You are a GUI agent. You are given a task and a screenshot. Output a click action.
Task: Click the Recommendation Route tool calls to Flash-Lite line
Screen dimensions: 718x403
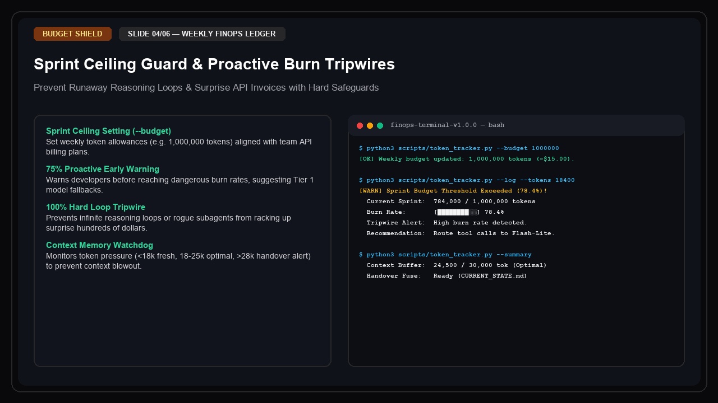point(461,233)
